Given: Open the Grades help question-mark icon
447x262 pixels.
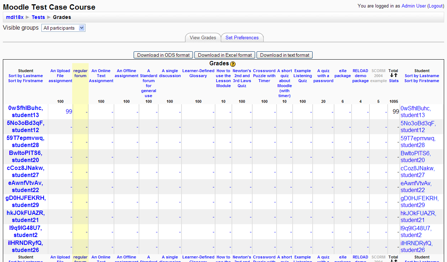Looking at the screenshot, I should (x=233, y=64).
